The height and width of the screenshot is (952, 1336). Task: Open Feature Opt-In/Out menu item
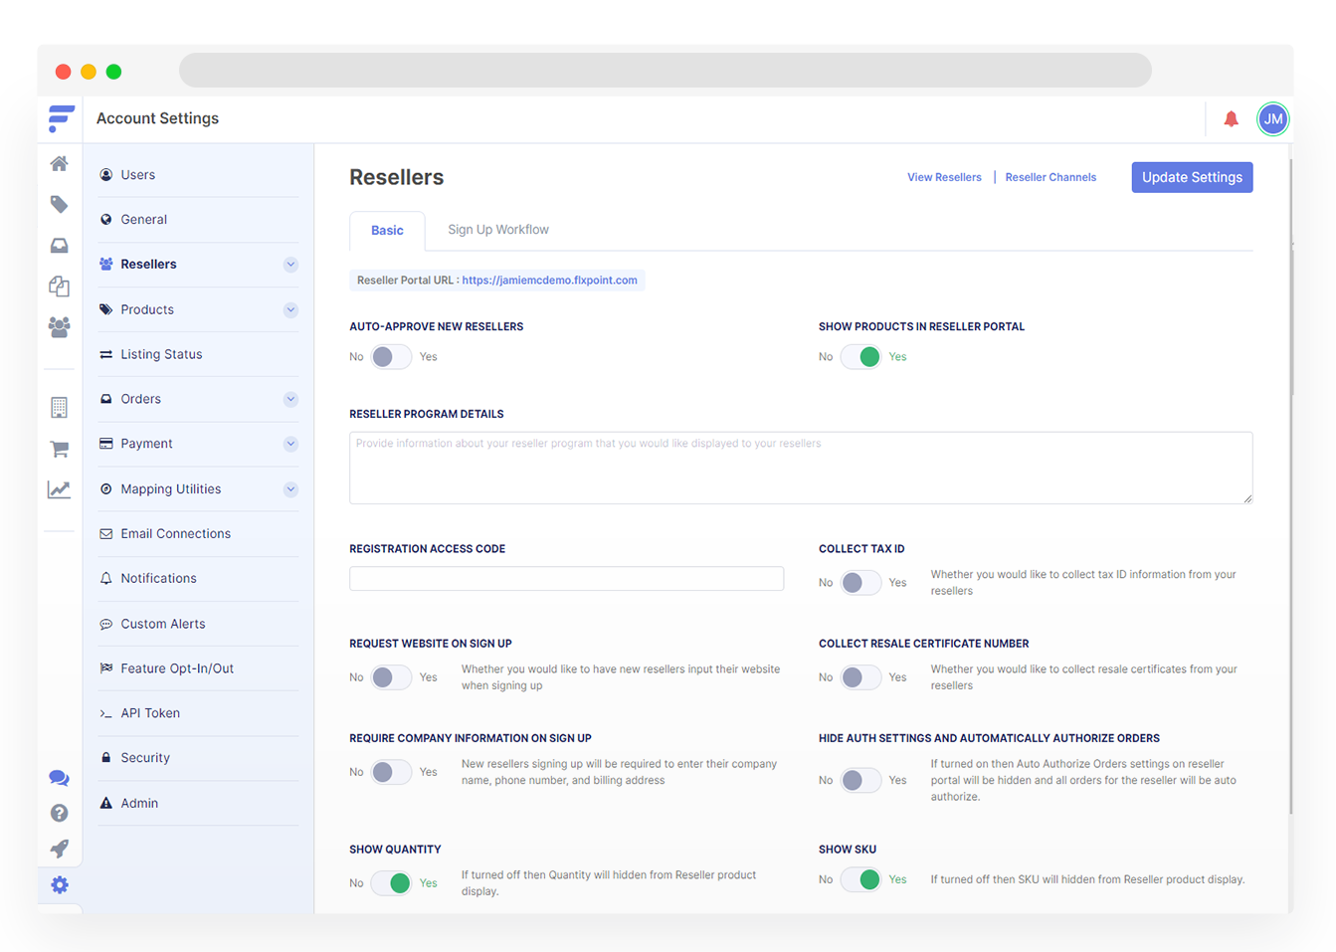[x=199, y=668]
